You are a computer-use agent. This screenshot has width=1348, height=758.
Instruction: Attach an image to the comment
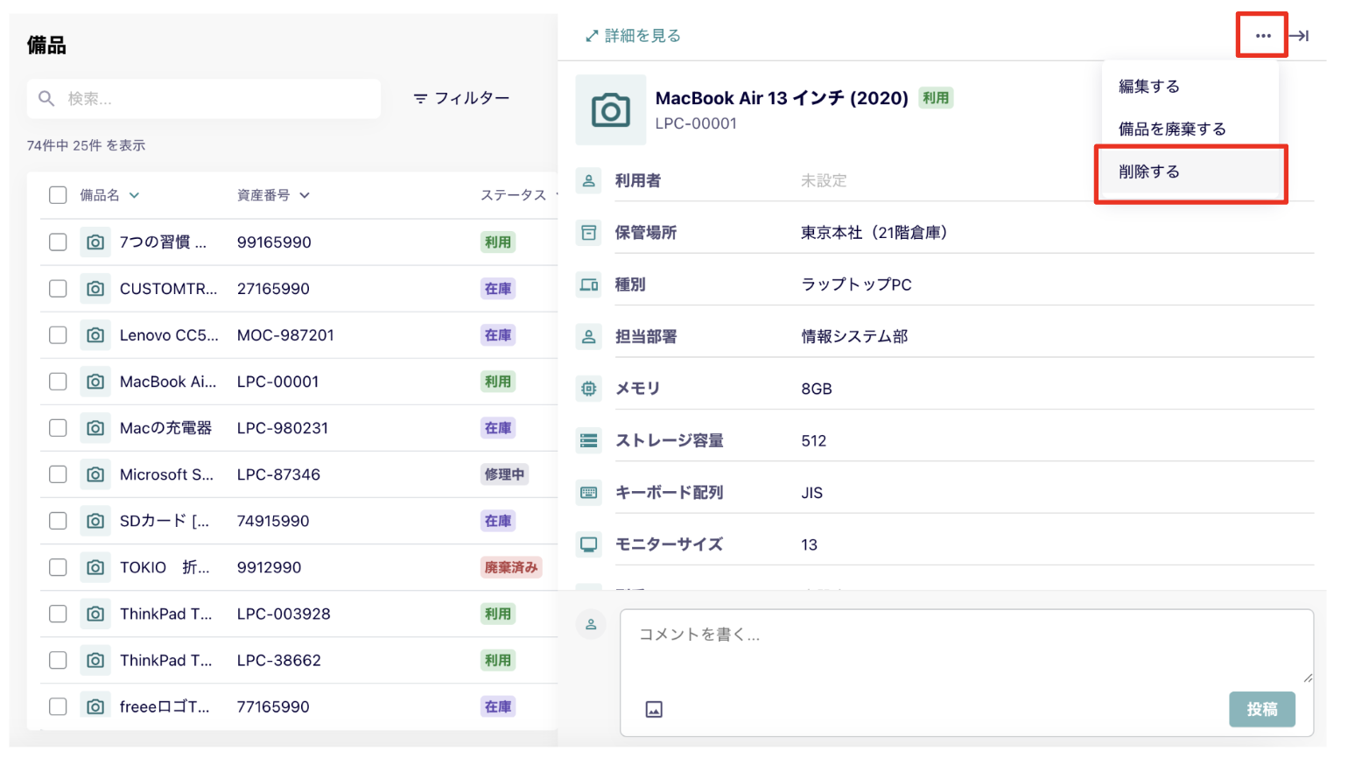click(654, 709)
